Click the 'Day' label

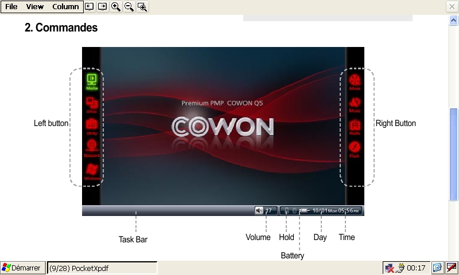(x=320, y=237)
